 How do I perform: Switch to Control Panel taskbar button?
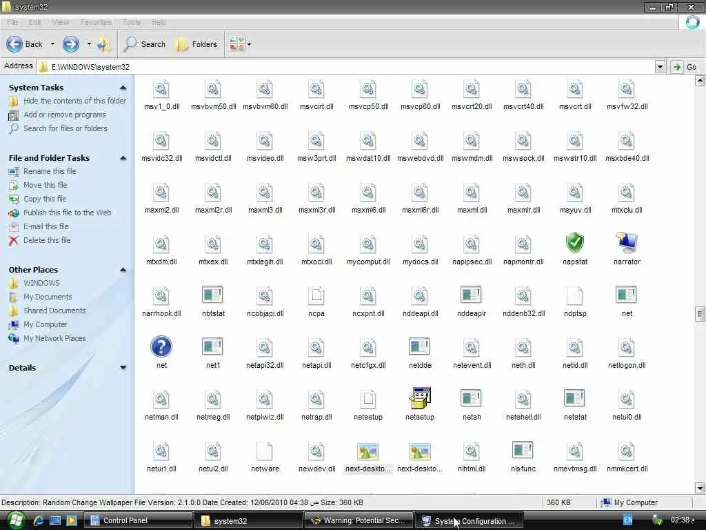138,520
